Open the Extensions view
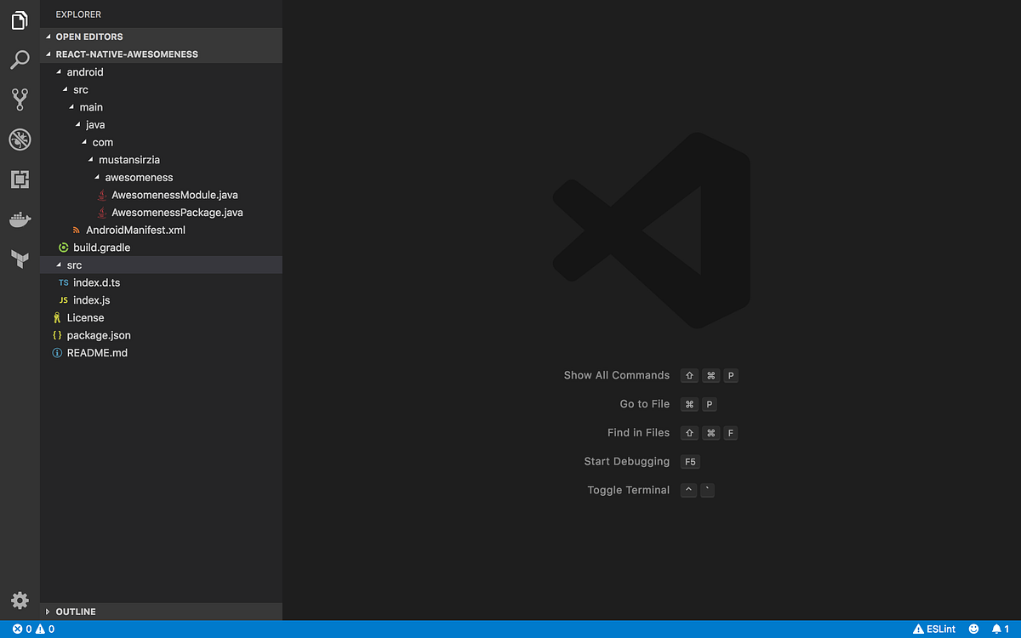The height and width of the screenshot is (638, 1021). pyautogui.click(x=19, y=179)
